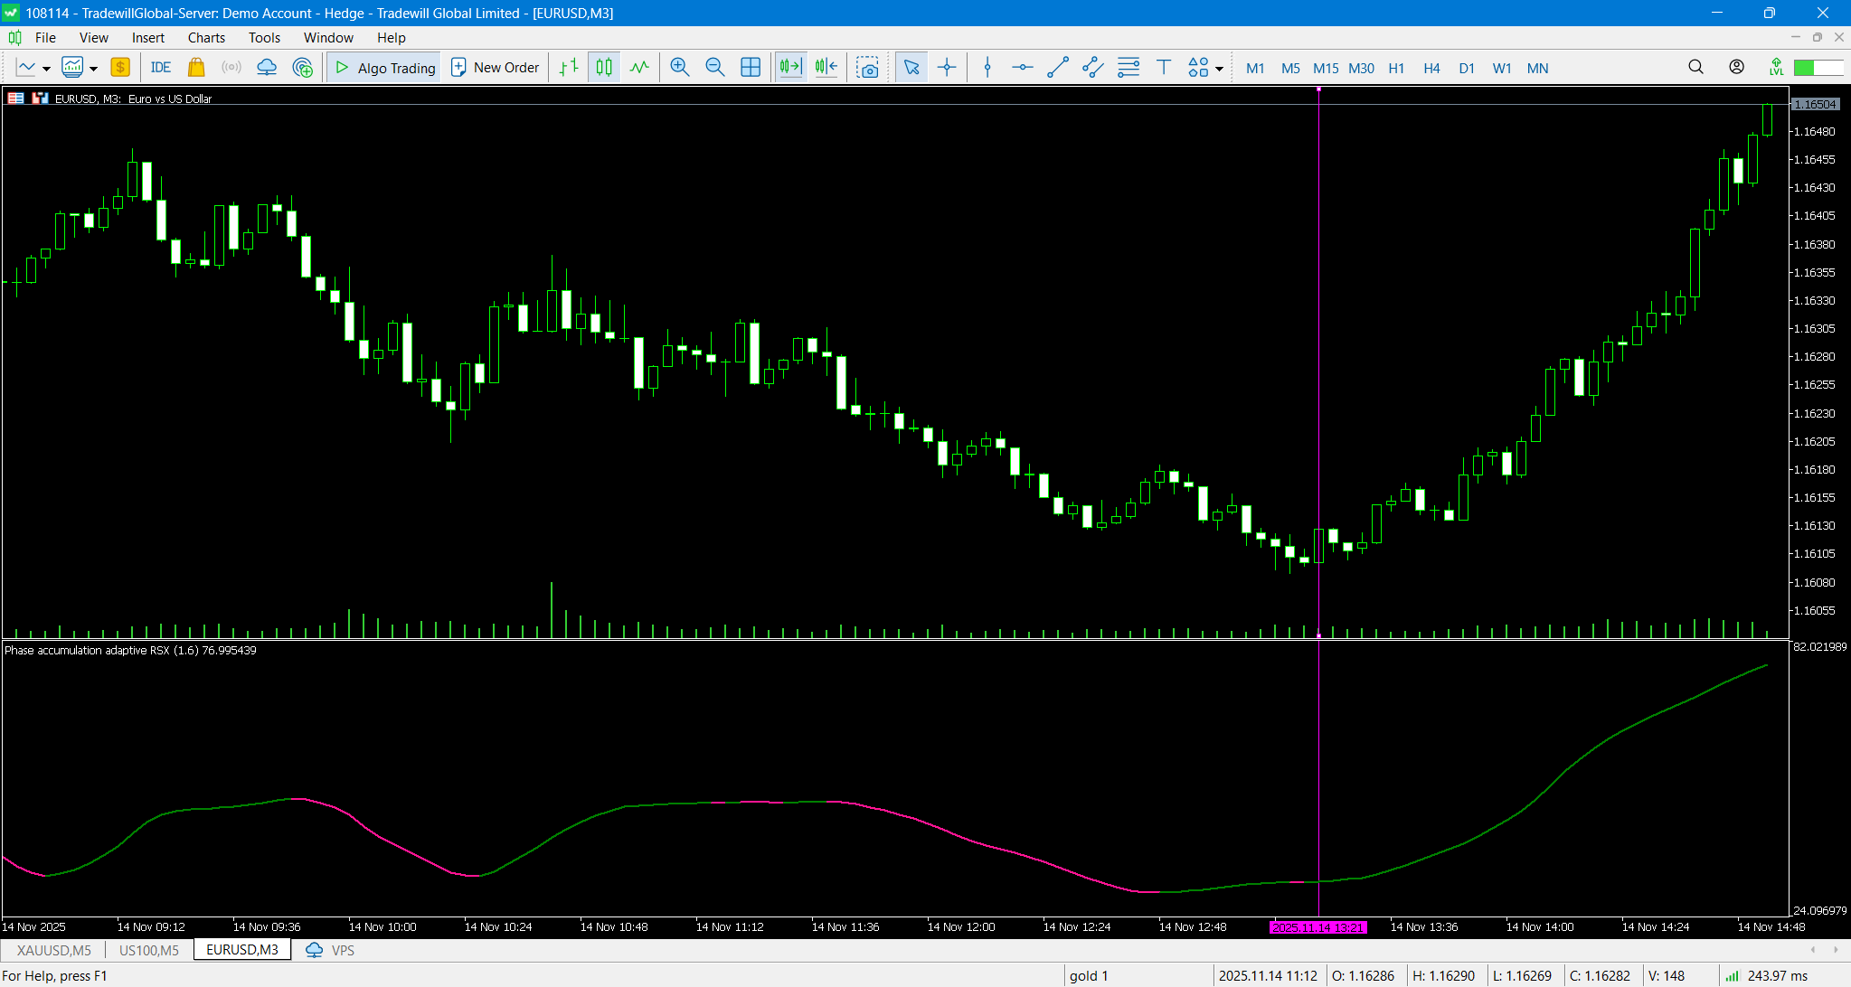This screenshot has width=1851, height=987.
Task: Expand the shapes objects dropdown arrow
Action: tap(1220, 69)
